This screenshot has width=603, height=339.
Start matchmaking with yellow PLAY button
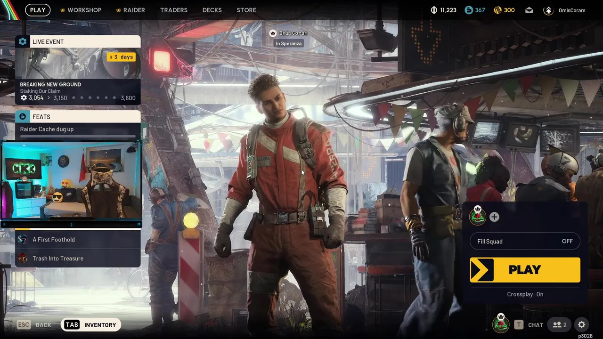click(x=525, y=270)
